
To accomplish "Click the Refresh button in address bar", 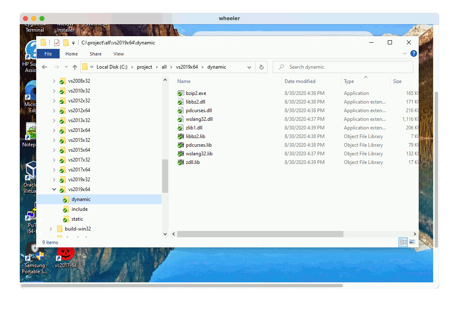I will (261, 67).
